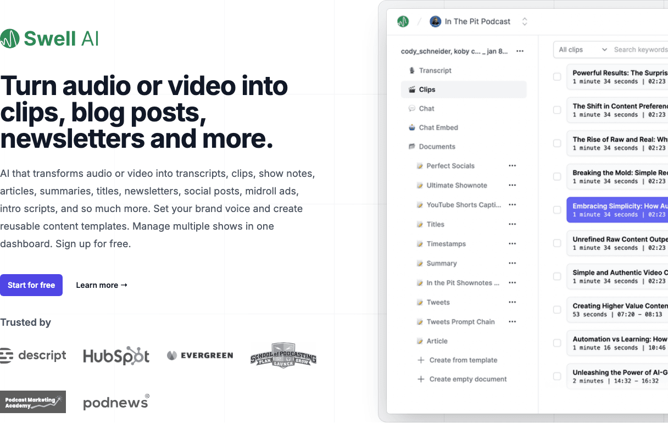The image size is (668, 423).
Task: Click the Descript logo
Action: point(33,356)
